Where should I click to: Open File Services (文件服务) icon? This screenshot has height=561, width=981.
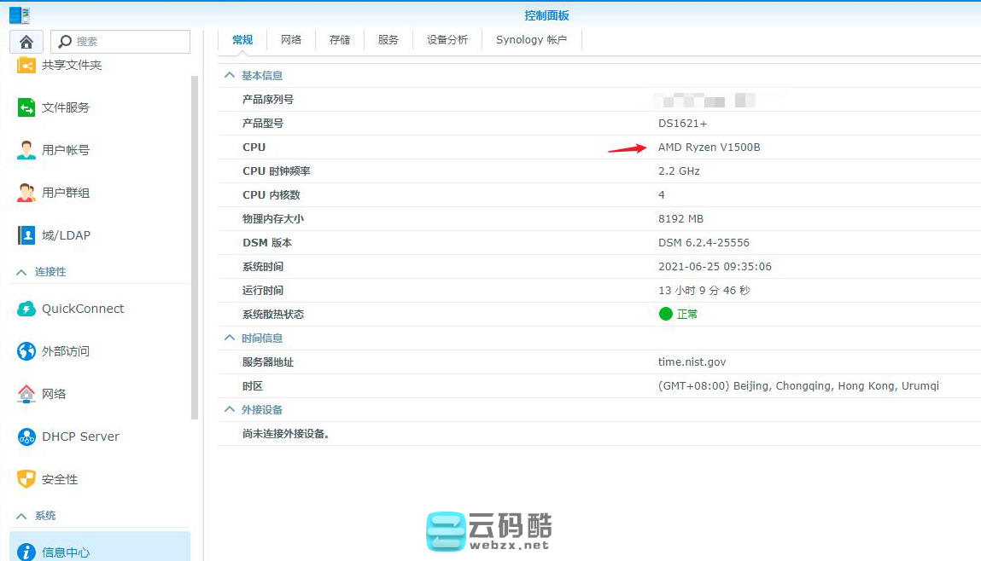[26, 107]
